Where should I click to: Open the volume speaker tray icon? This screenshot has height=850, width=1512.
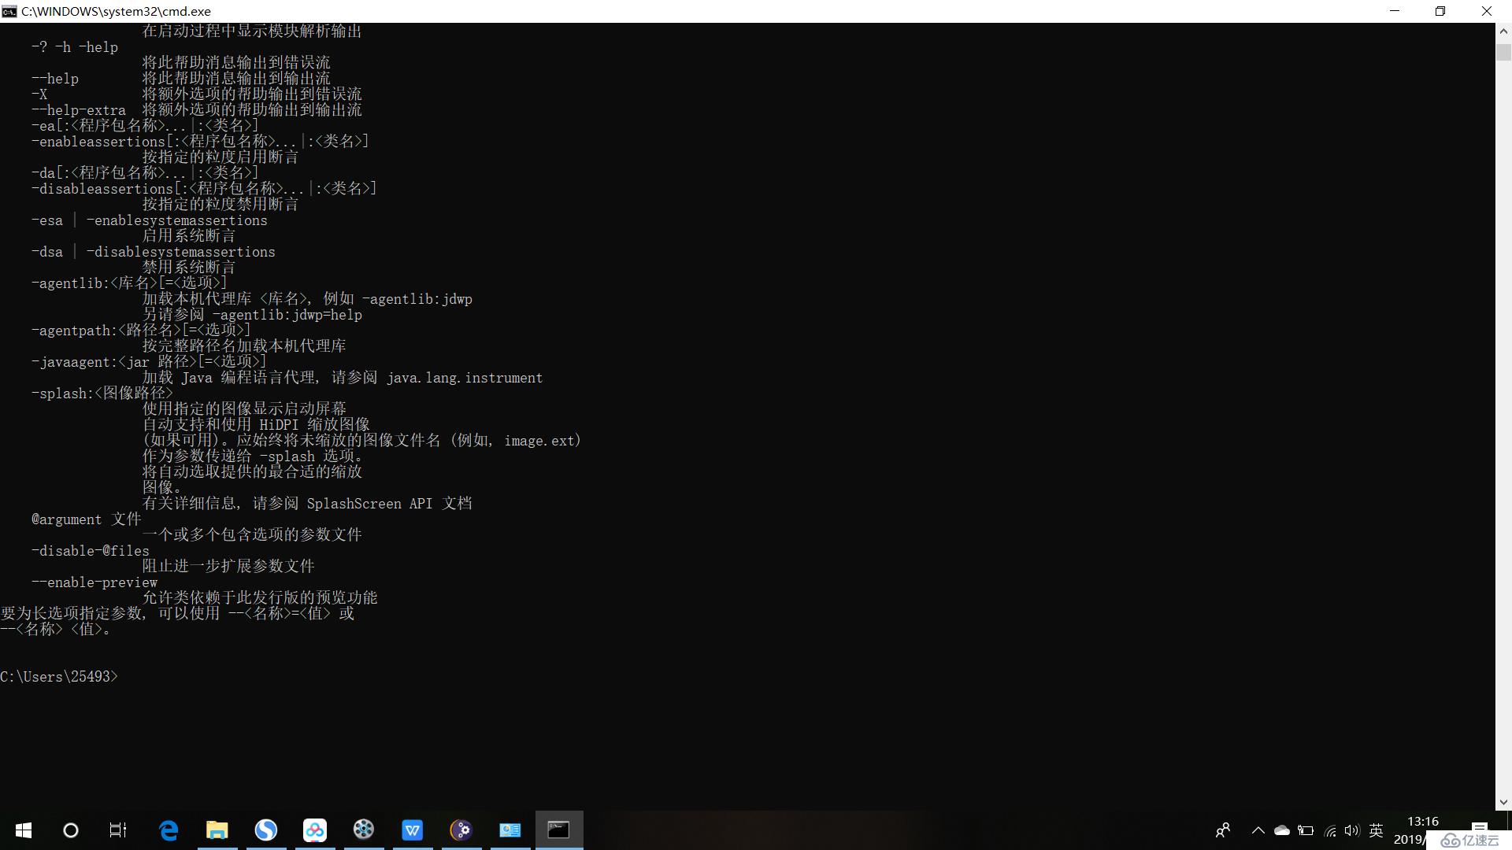point(1352,830)
